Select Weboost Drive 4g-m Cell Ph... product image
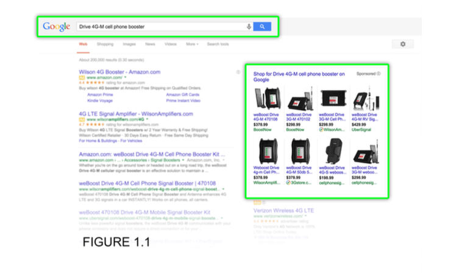This screenshot has width=476, height=280. coord(268,152)
